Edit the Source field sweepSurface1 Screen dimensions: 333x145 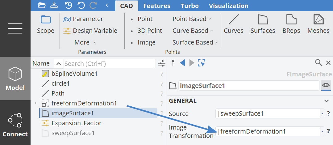point(268,113)
